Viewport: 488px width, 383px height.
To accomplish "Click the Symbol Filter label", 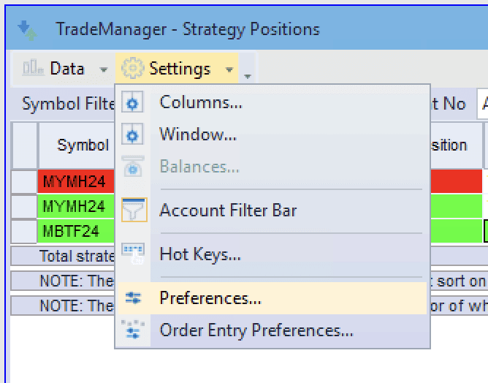I will click(x=68, y=104).
